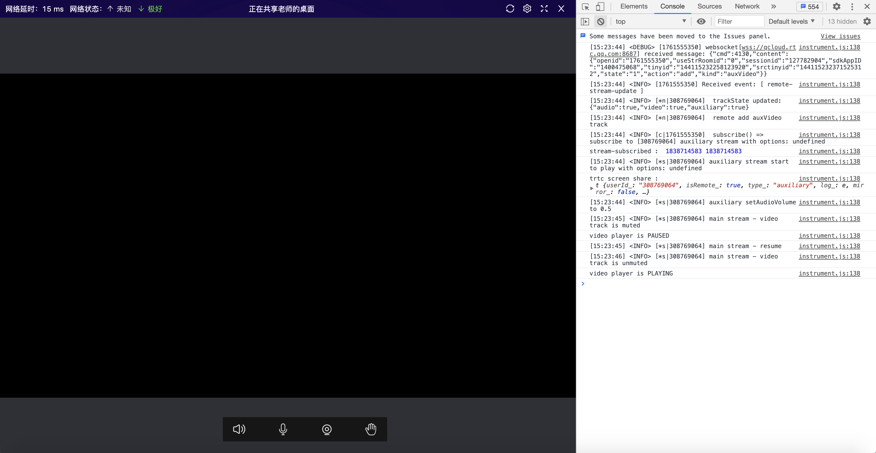
Task: Open settings via the gear icon in the share bar
Action: coord(527,9)
